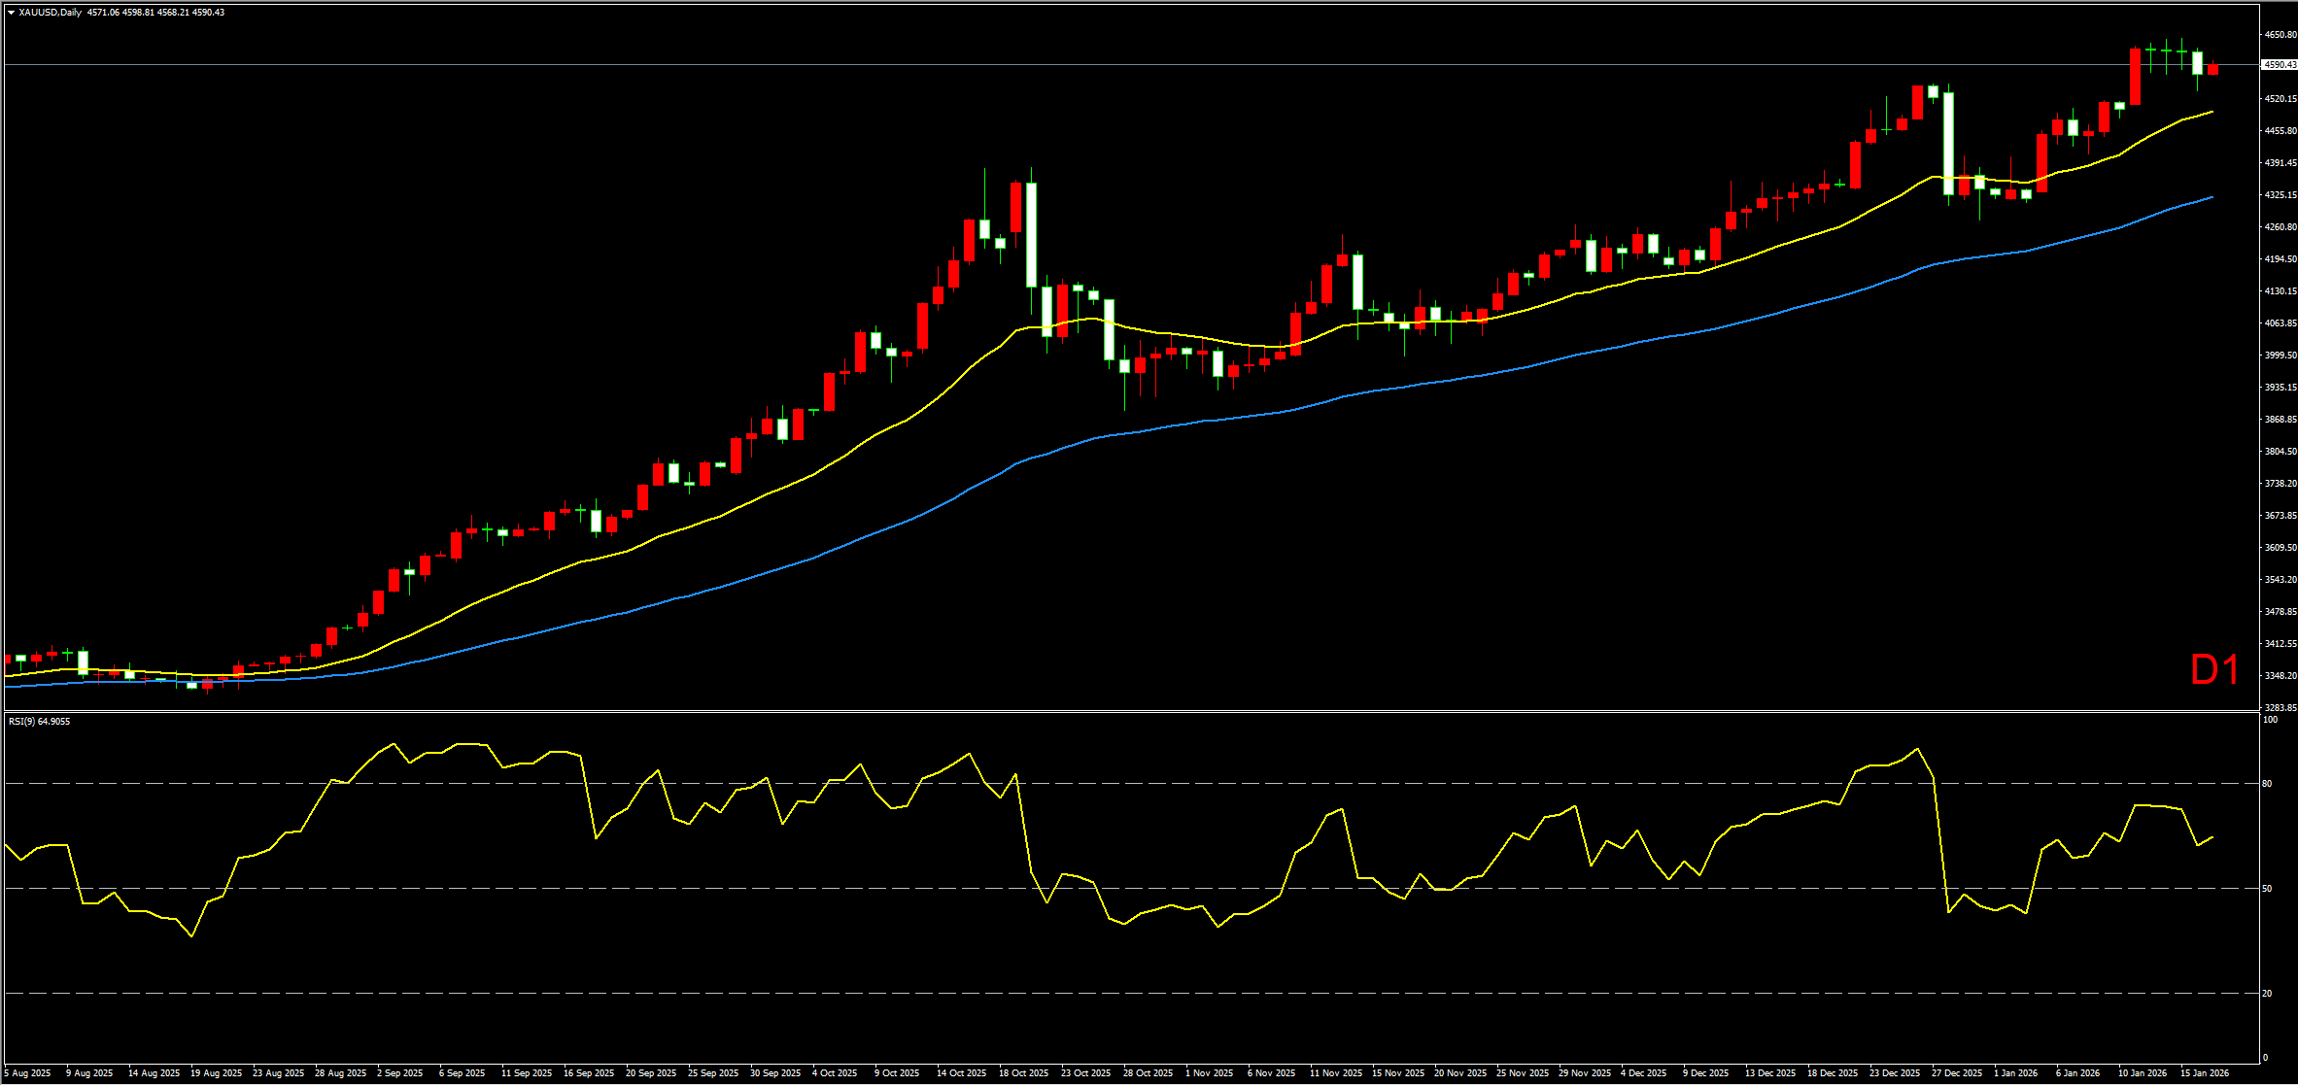Click the current price label 4590.43 on the price axis
The image size is (2298, 1086).
[2279, 65]
